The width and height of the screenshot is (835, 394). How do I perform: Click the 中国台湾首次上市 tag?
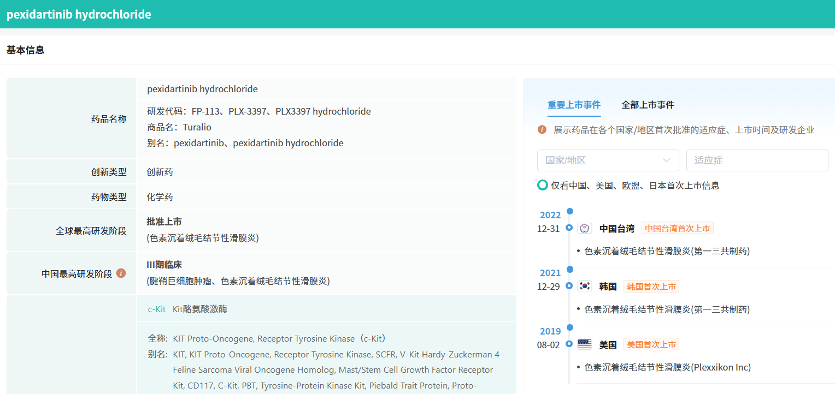[678, 228]
